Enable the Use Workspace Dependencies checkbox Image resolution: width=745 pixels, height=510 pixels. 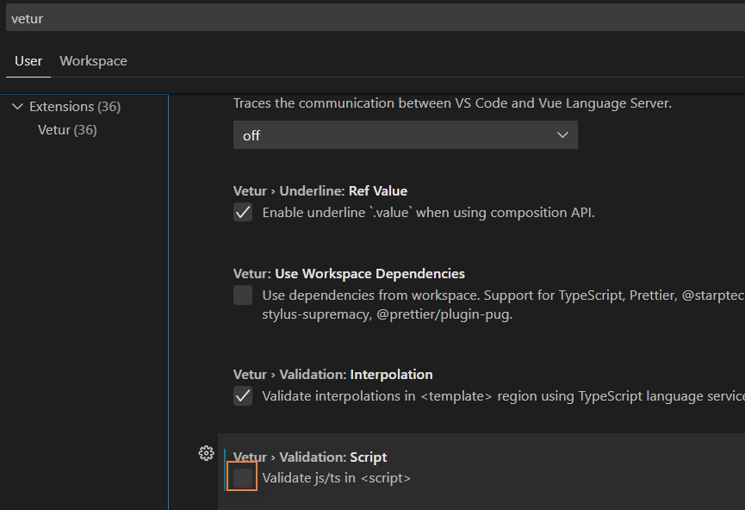pyautogui.click(x=243, y=295)
